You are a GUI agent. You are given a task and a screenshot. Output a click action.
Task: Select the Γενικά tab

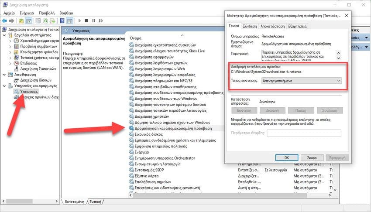click(x=234, y=26)
